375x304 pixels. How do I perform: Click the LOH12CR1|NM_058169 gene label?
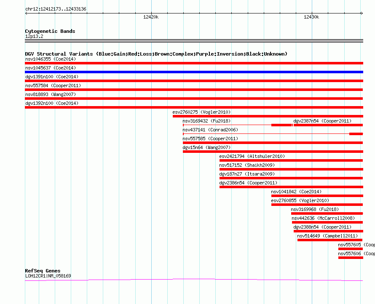tap(48, 276)
